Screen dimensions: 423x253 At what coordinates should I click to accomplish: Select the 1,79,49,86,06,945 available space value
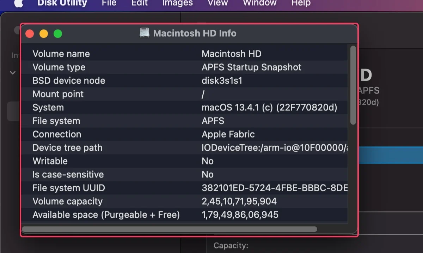pyautogui.click(x=240, y=215)
